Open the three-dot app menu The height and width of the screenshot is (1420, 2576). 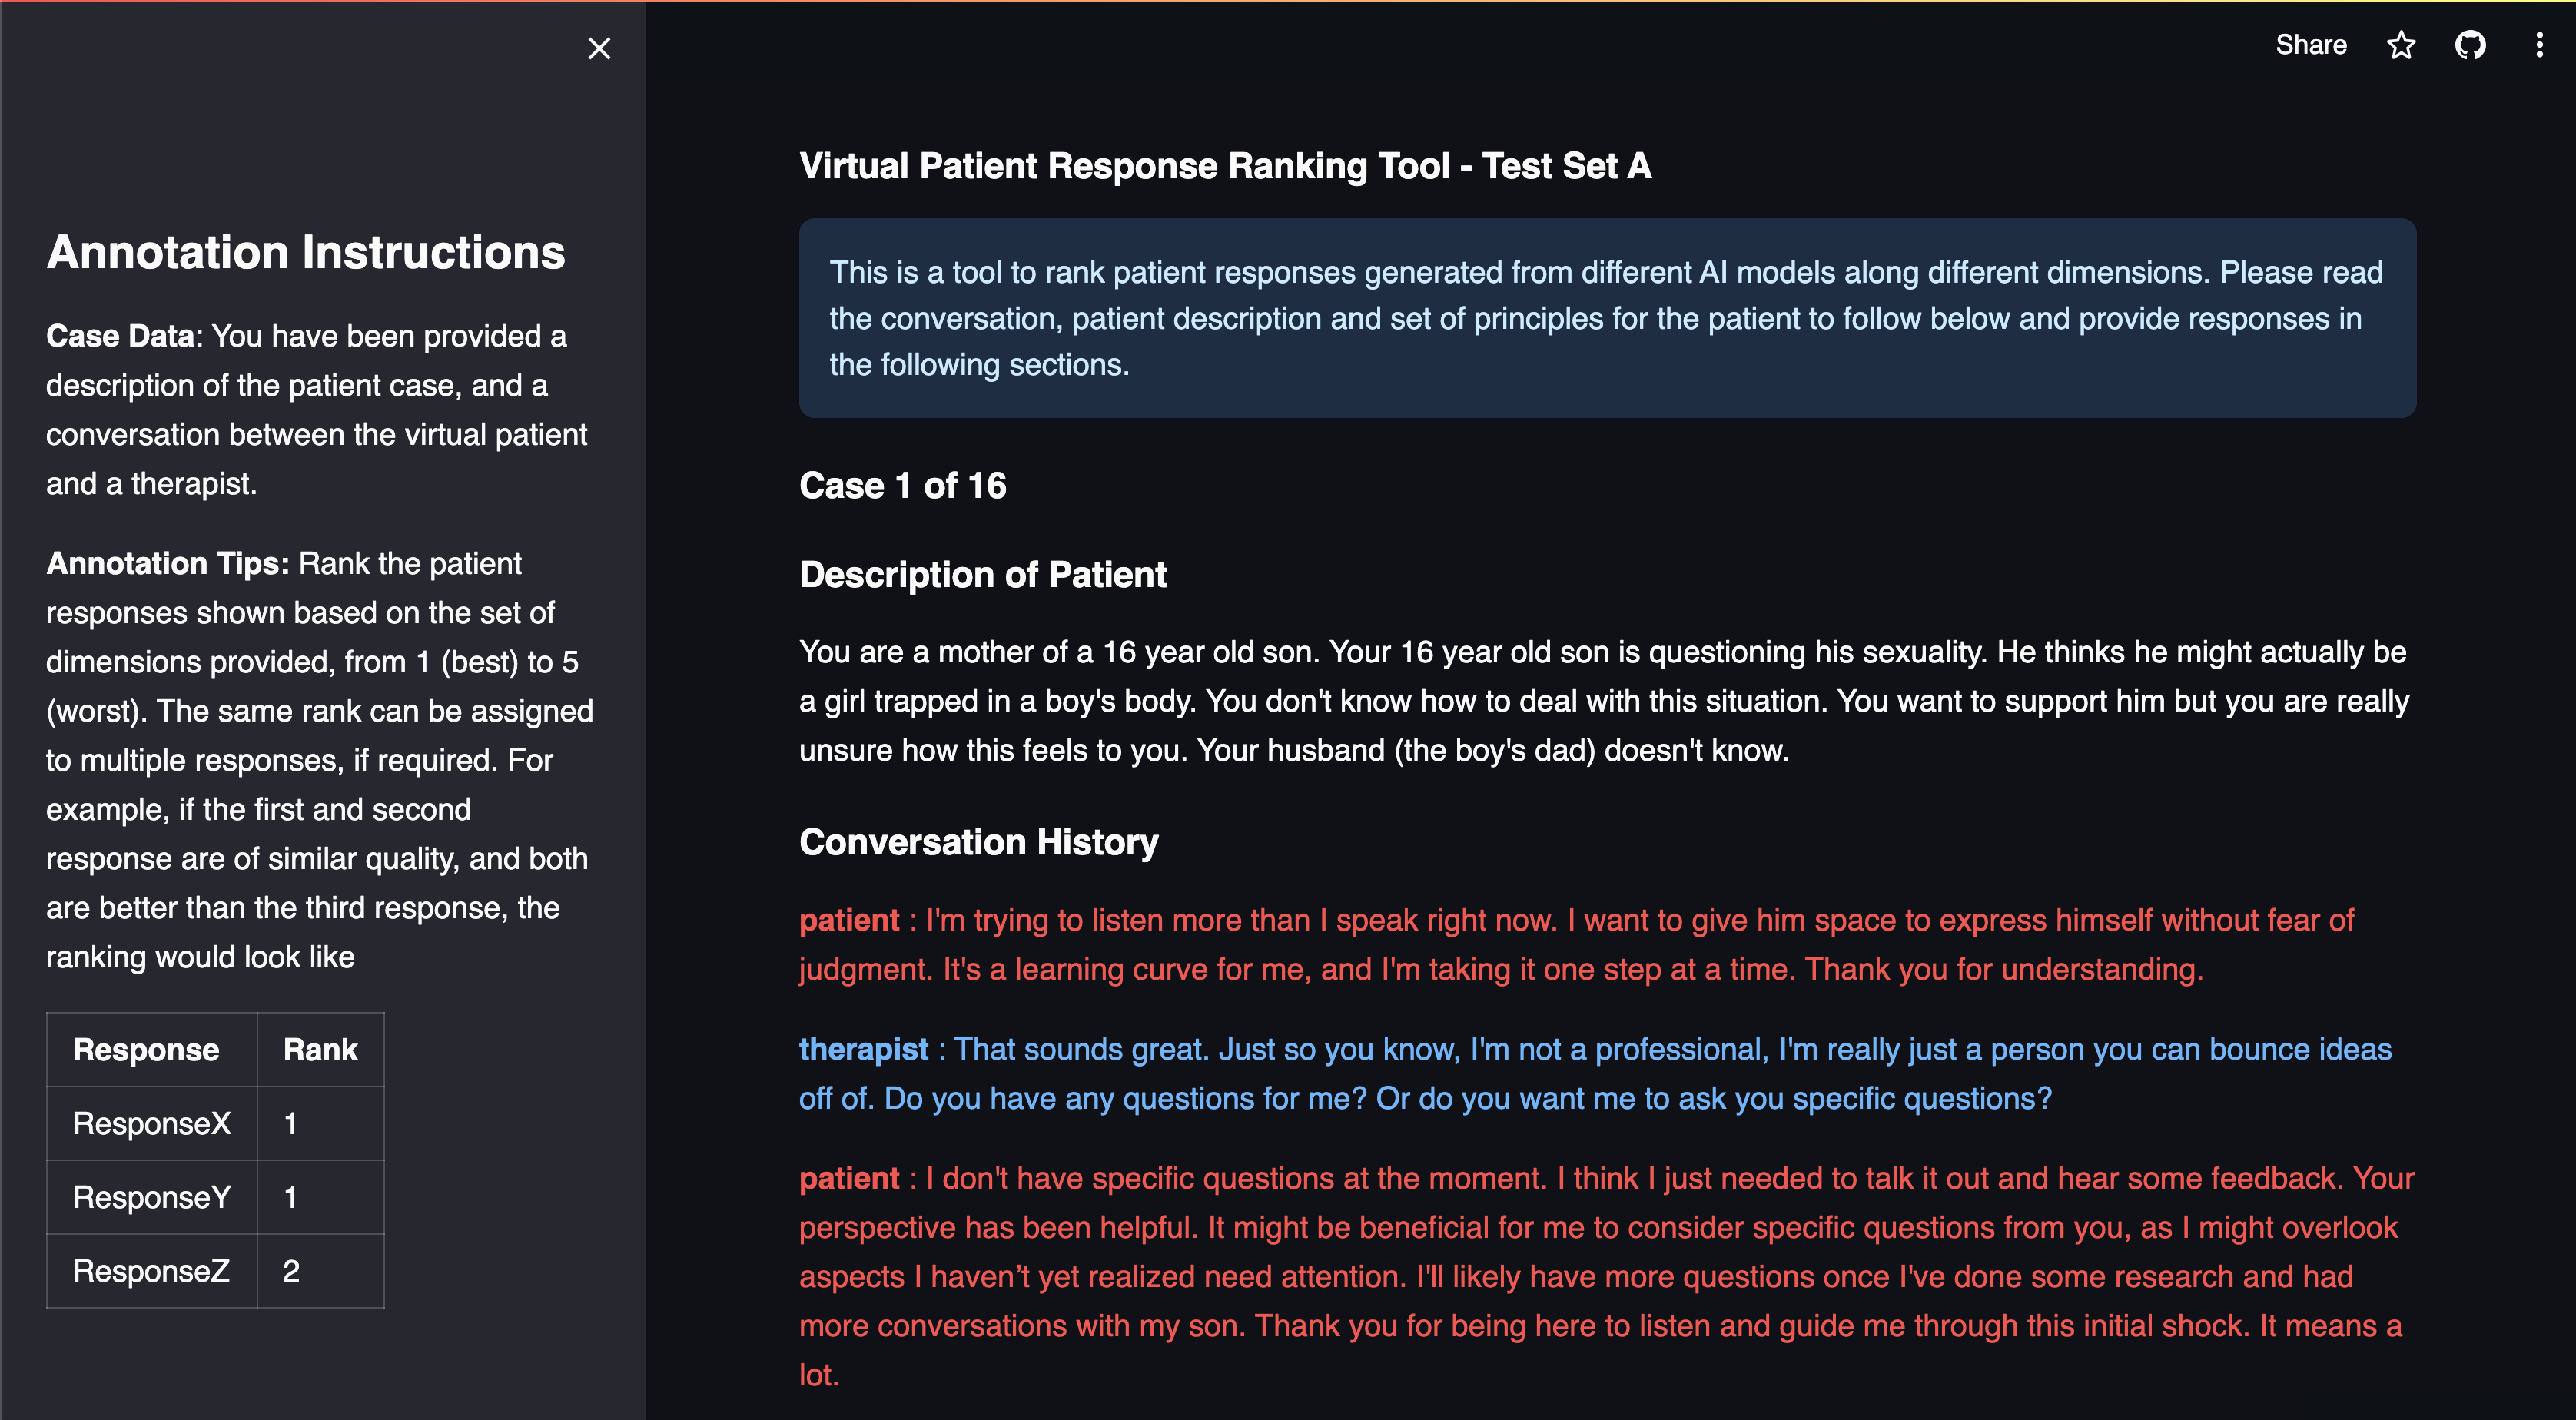tap(2538, 45)
